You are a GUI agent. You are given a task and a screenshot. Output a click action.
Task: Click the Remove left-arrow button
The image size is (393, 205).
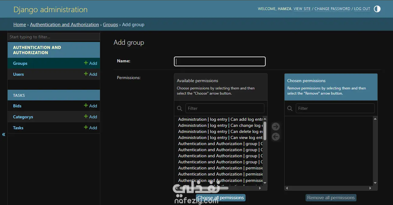pyautogui.click(x=276, y=137)
